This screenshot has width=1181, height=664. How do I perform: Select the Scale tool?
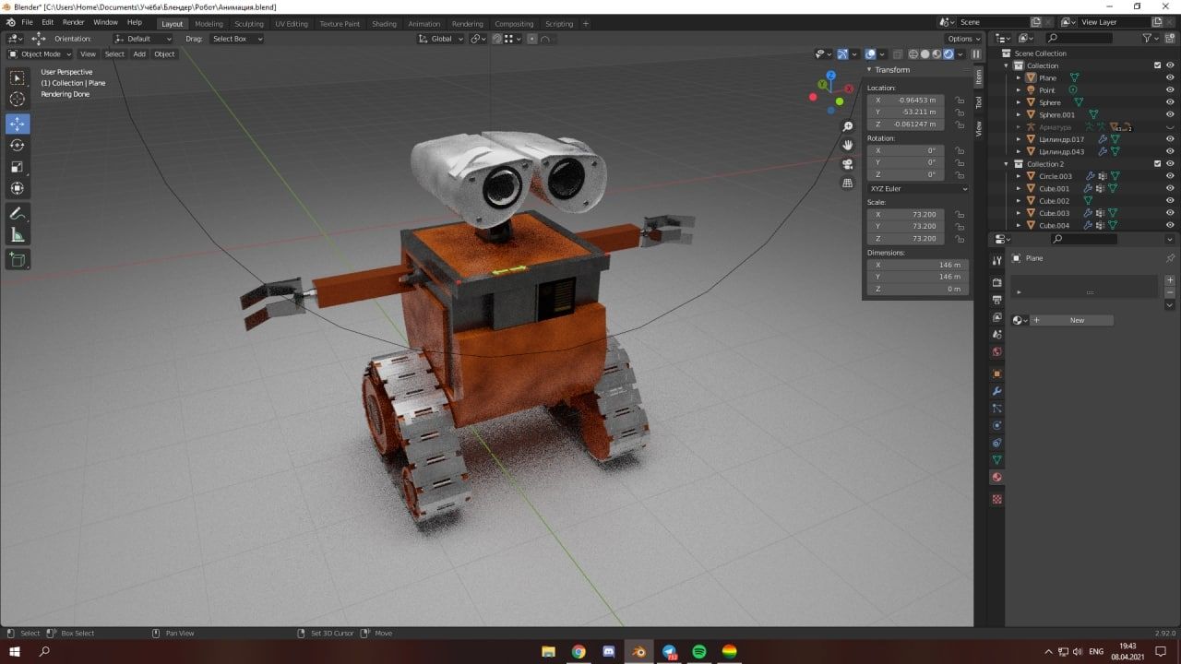[18, 167]
